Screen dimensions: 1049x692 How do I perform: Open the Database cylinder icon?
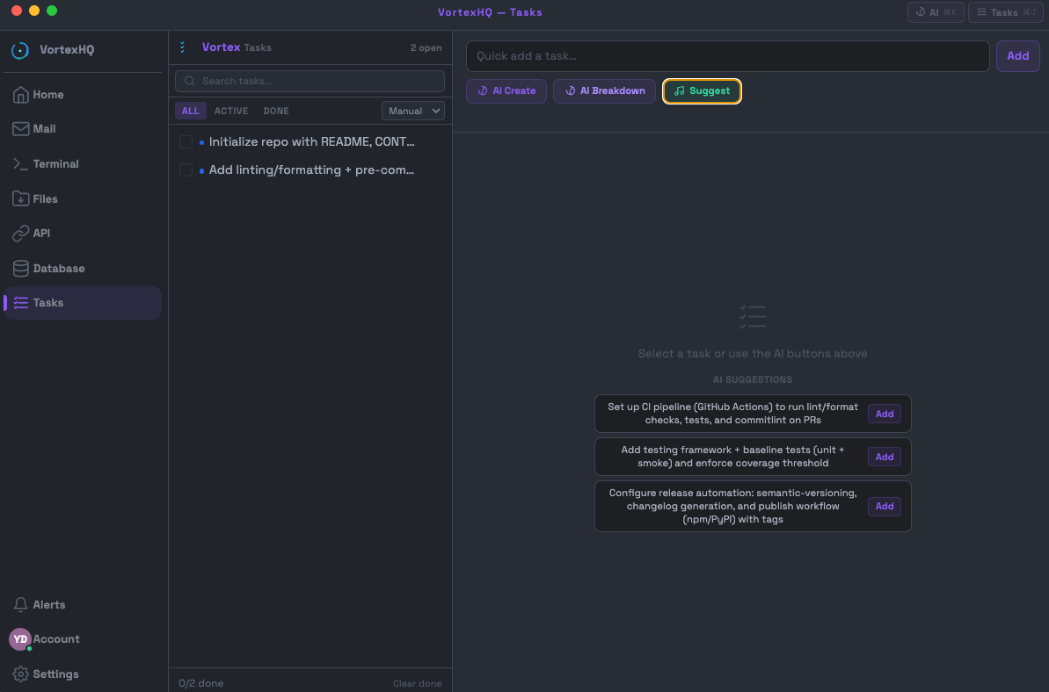pos(20,269)
